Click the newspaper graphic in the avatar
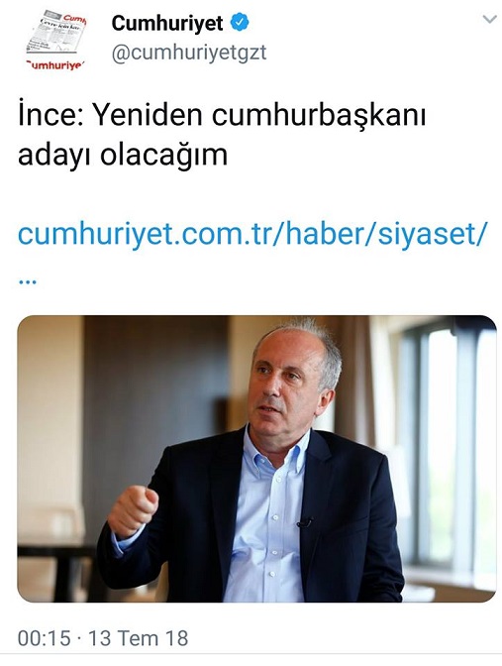The width and height of the screenshot is (502, 666). pyautogui.click(x=56, y=33)
